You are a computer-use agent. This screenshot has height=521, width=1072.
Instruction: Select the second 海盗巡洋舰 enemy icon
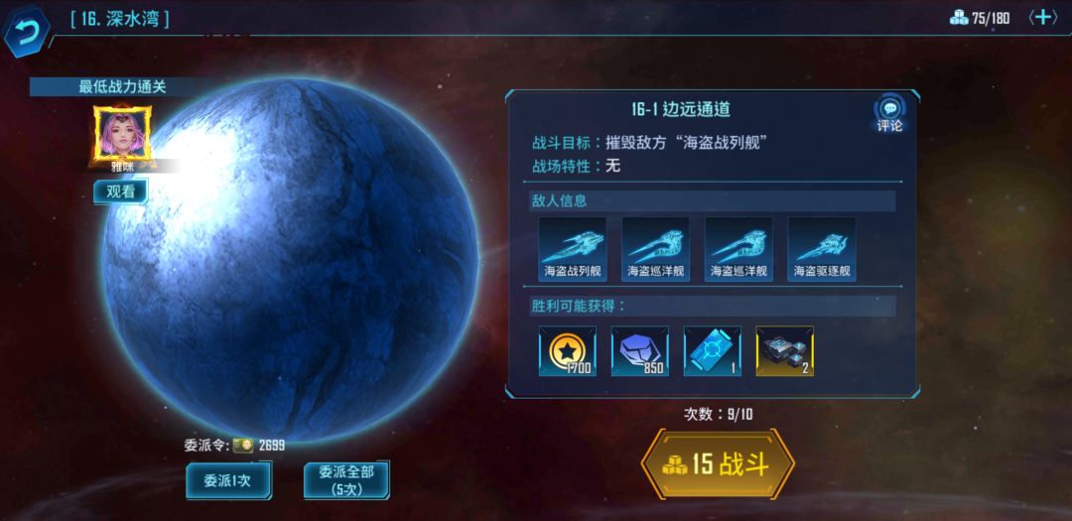point(738,249)
